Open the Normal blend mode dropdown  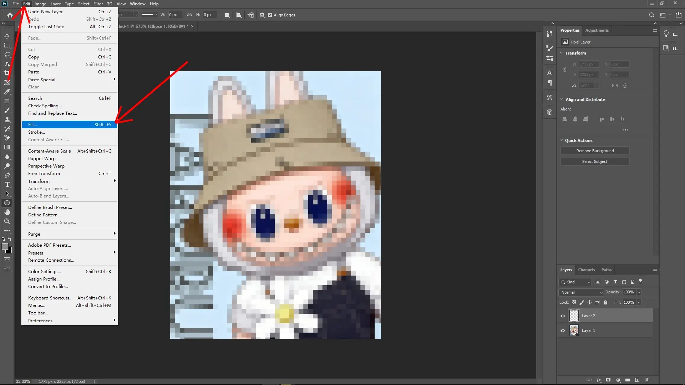click(x=581, y=292)
